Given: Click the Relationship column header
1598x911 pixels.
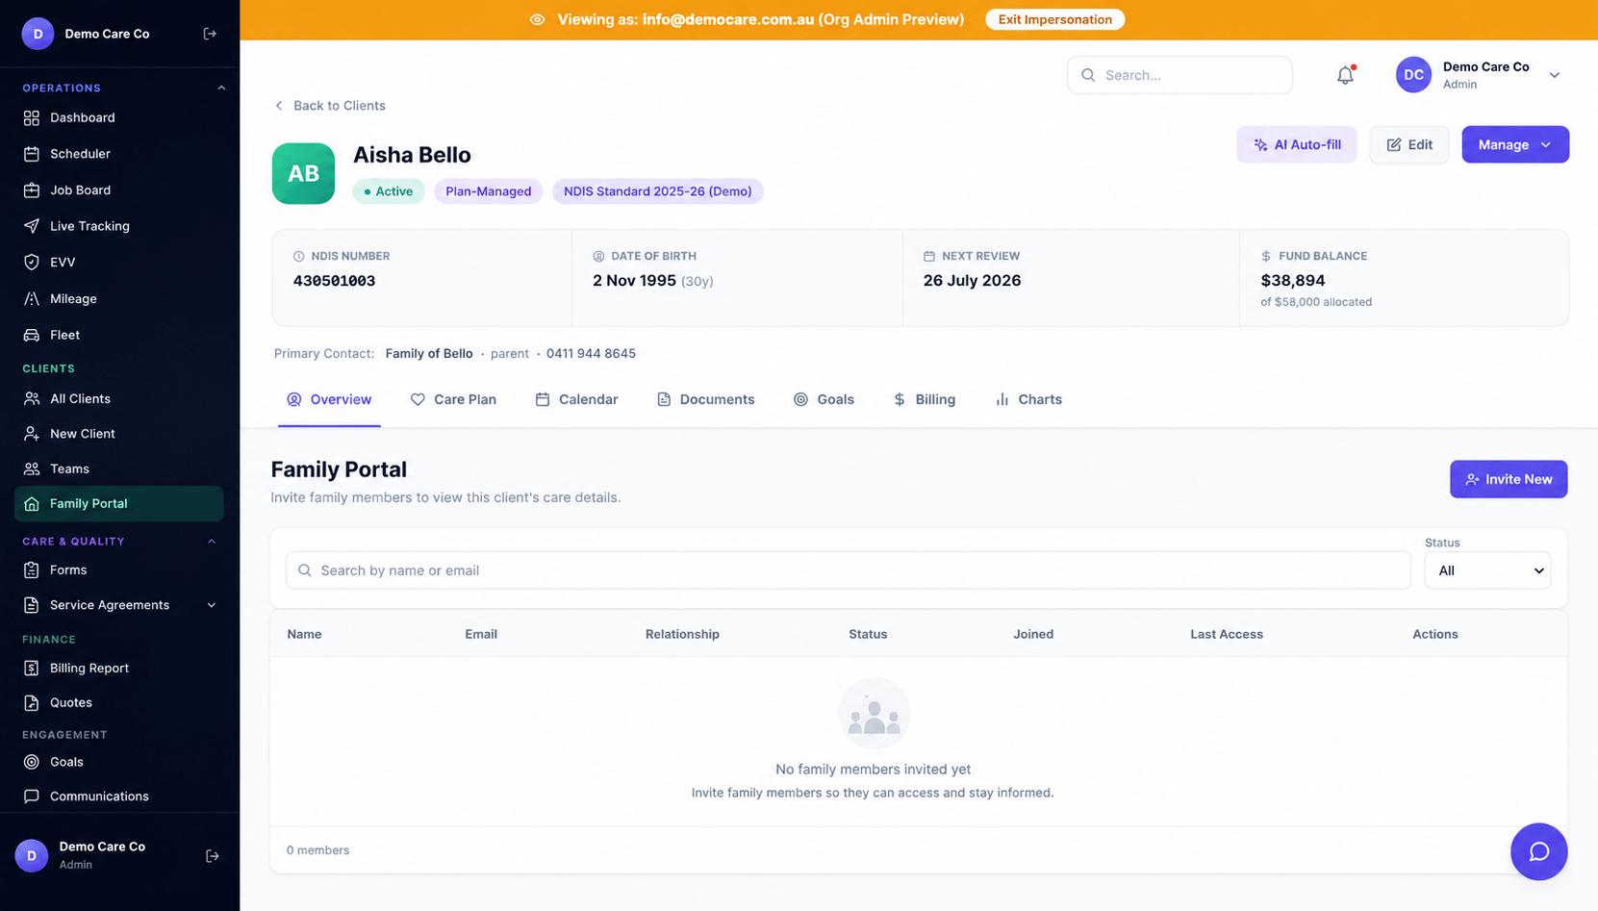Looking at the screenshot, I should tap(682, 634).
